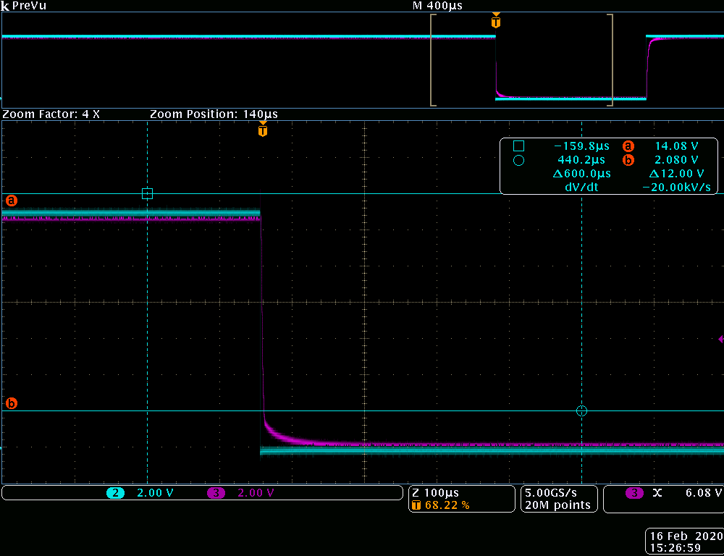Click the Zoom Position 140µs label
The width and height of the screenshot is (724, 556).
point(214,114)
